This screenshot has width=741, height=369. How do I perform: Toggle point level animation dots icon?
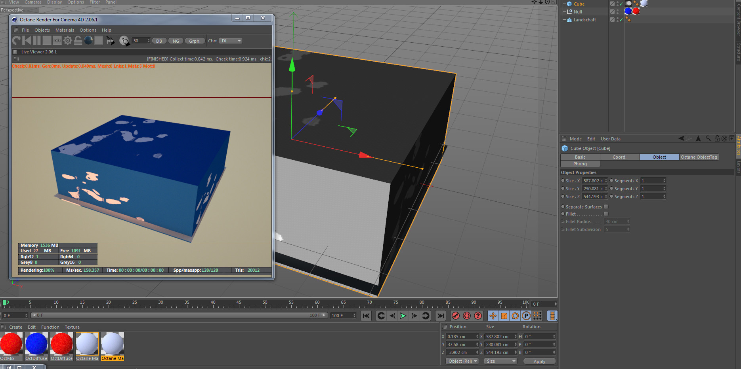coord(537,316)
